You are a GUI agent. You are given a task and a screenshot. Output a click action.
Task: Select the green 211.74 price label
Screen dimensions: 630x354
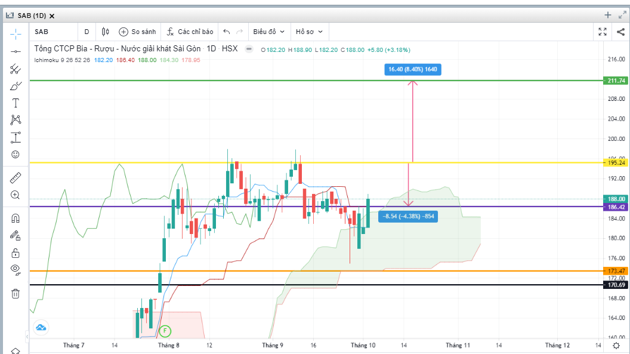(x=616, y=81)
